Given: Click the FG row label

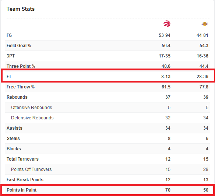Looking at the screenshot, I should 9,35.
